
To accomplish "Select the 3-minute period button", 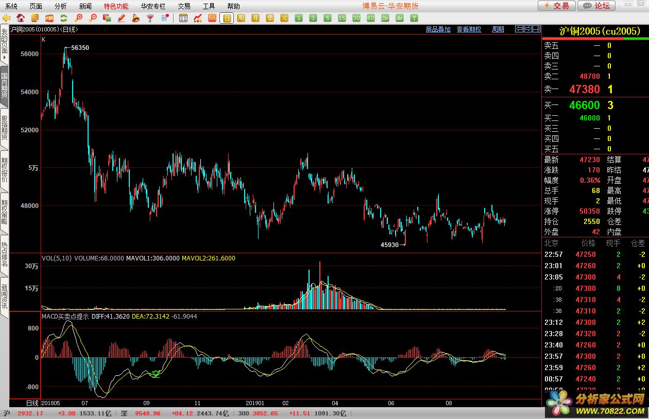I will (313, 19).
